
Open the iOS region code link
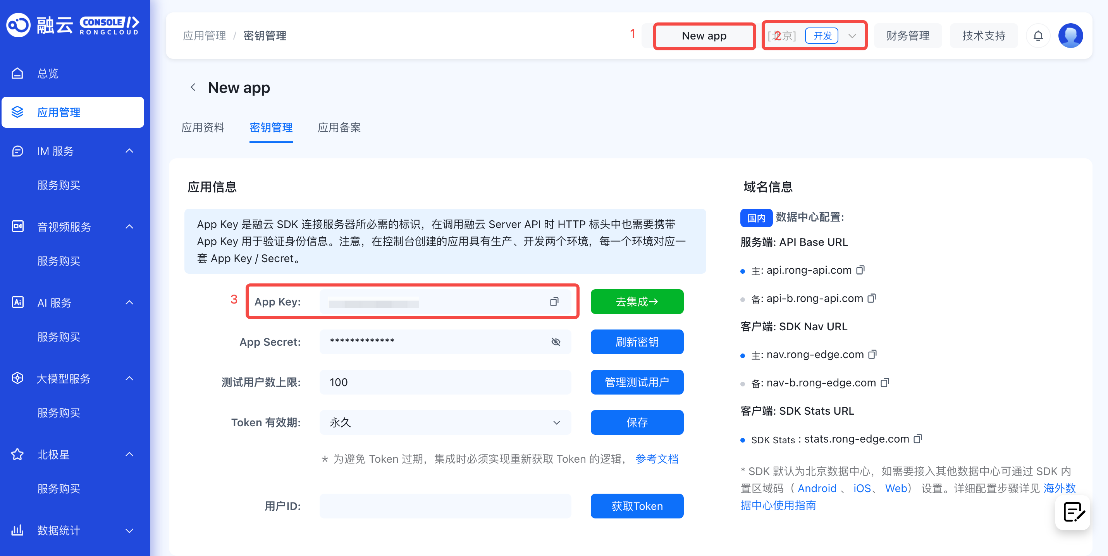point(862,489)
